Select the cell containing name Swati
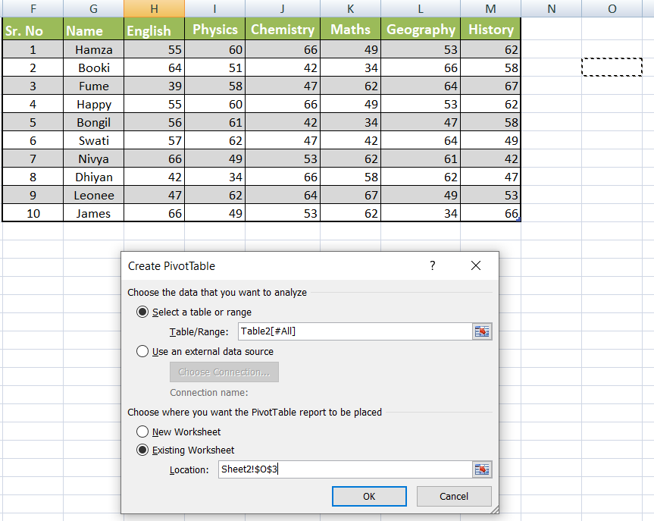 click(94, 140)
